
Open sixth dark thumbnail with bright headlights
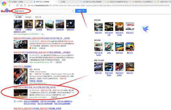coord(70,24)
